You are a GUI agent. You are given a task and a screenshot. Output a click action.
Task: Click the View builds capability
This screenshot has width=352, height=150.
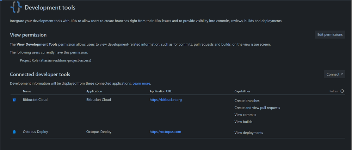point(243,122)
